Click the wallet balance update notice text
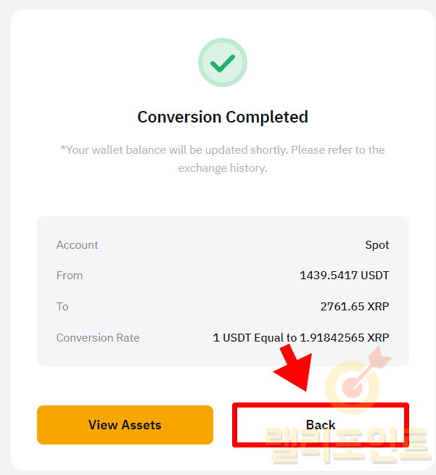This screenshot has width=436, height=475. click(223, 159)
